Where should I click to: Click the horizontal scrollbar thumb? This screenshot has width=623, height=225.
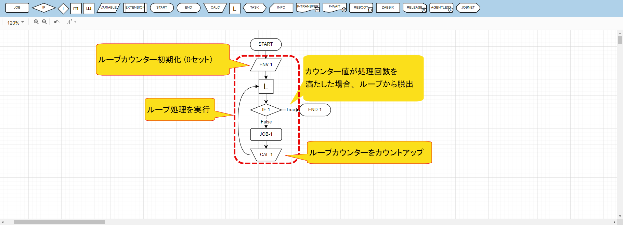tap(59, 222)
